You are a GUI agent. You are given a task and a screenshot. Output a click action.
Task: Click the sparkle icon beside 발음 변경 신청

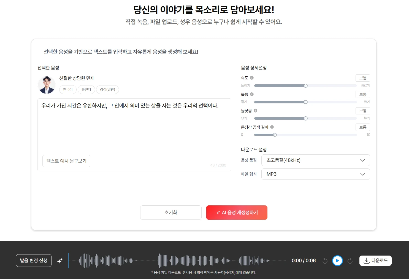pos(60,261)
